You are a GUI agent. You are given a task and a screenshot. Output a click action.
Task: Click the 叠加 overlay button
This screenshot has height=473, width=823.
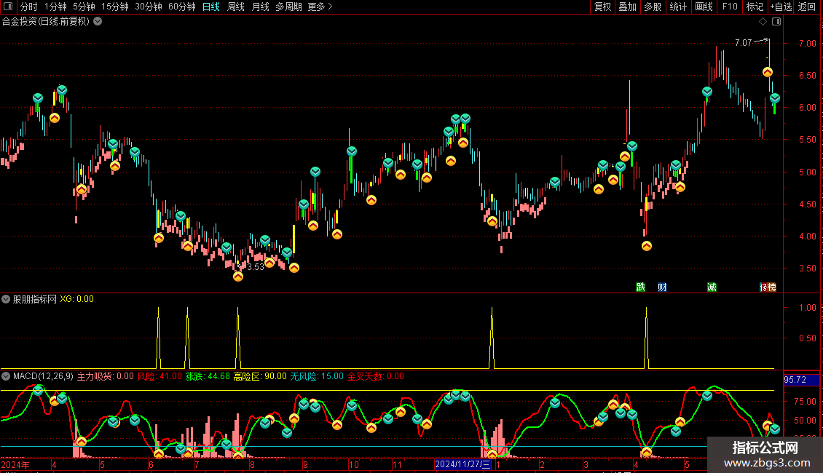click(627, 7)
